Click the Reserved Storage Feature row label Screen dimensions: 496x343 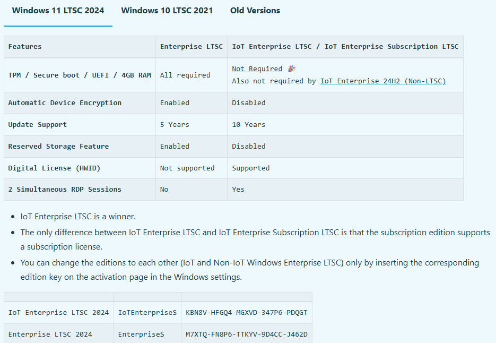pyautogui.click(x=59, y=146)
